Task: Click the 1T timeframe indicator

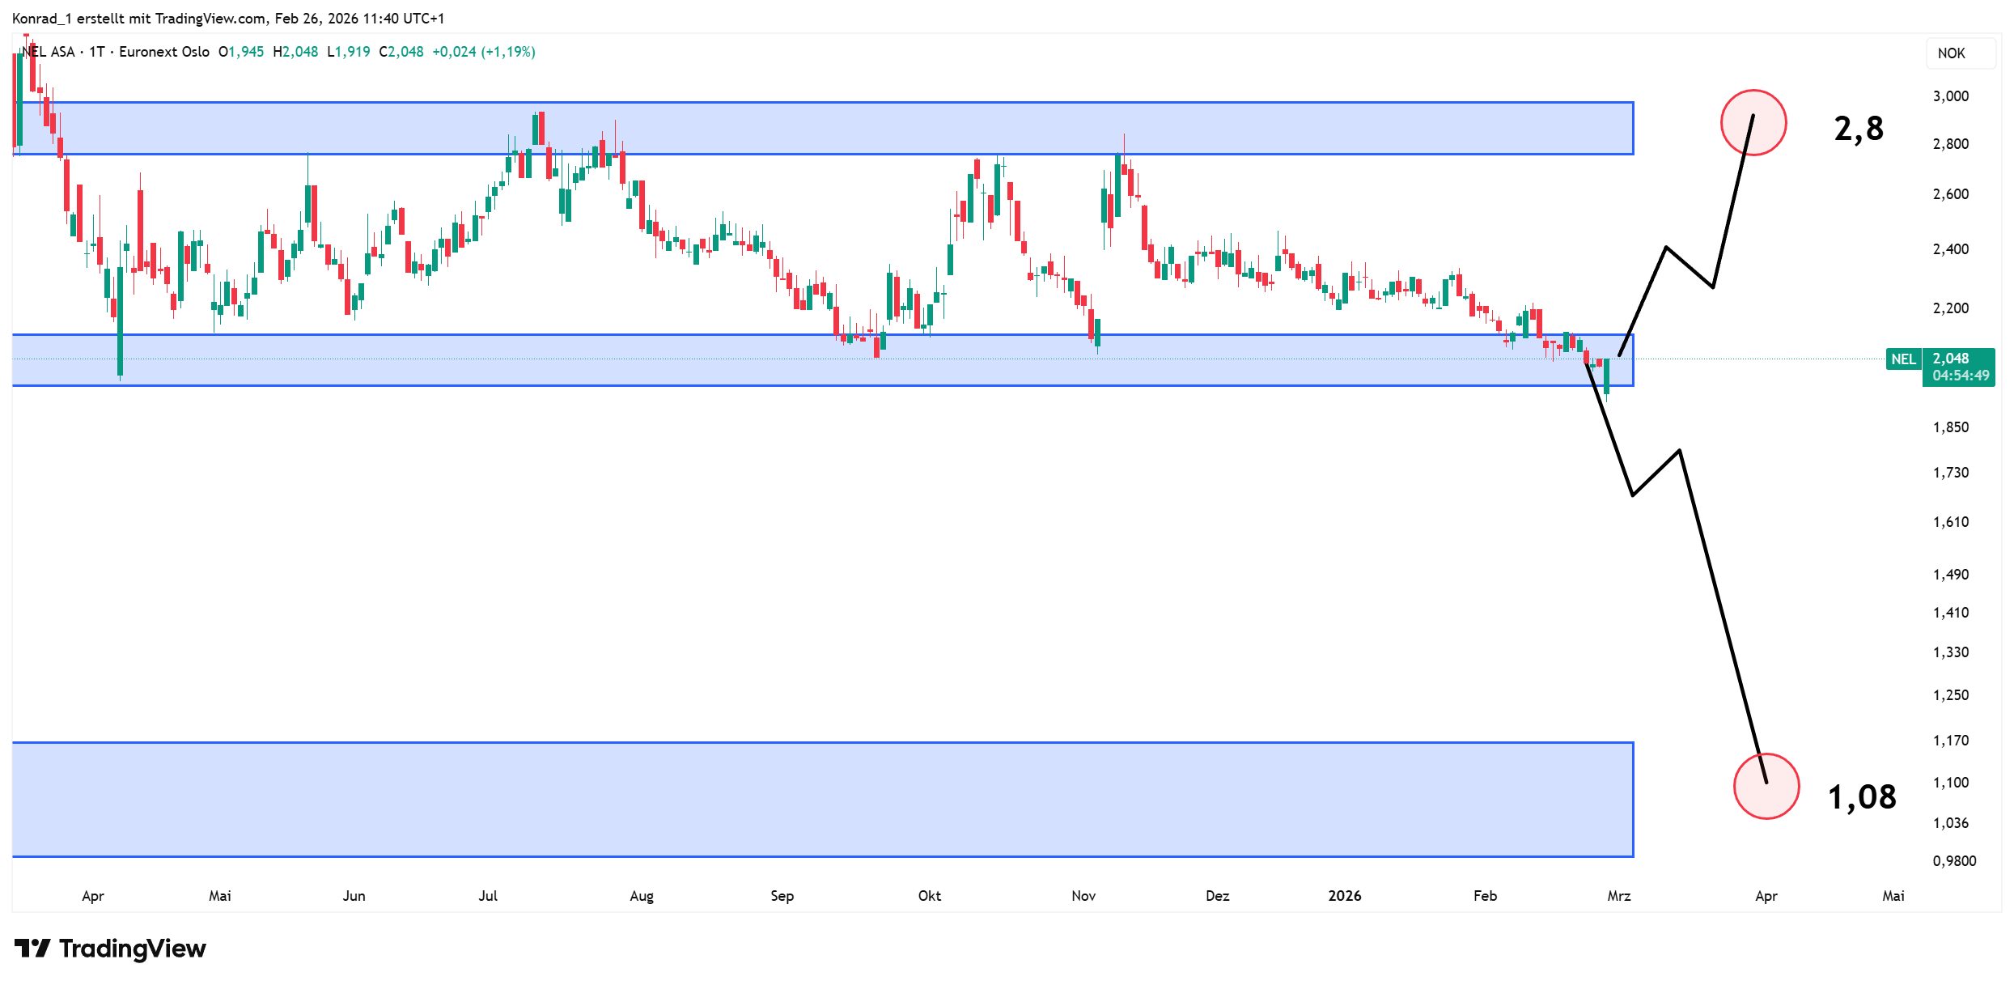Action: (x=96, y=52)
